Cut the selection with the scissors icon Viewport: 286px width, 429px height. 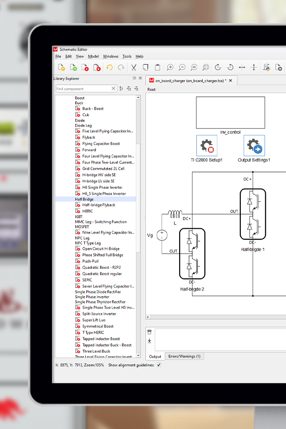134,67
